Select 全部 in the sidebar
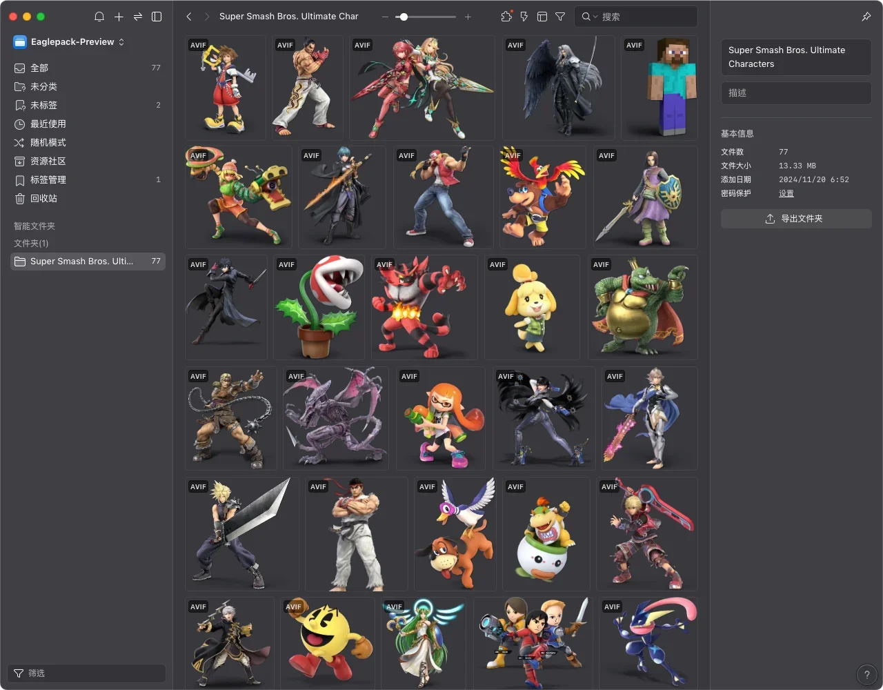Screen dimensions: 883x690 point(88,68)
